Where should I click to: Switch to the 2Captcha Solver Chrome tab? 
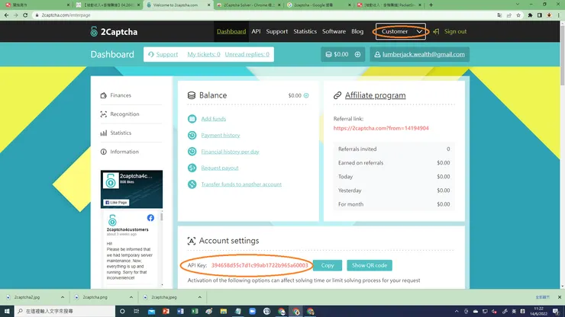pos(249,5)
